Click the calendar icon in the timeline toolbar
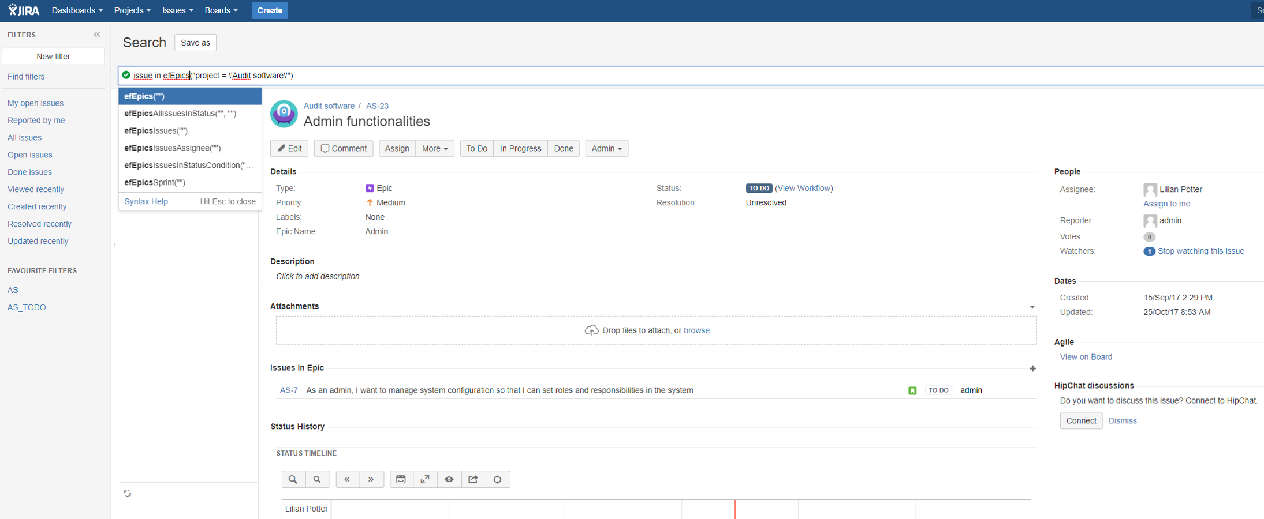This screenshot has width=1264, height=519. pyautogui.click(x=401, y=479)
